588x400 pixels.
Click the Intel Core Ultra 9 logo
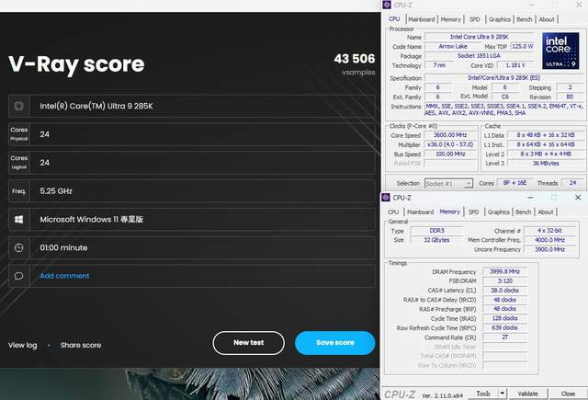560,51
